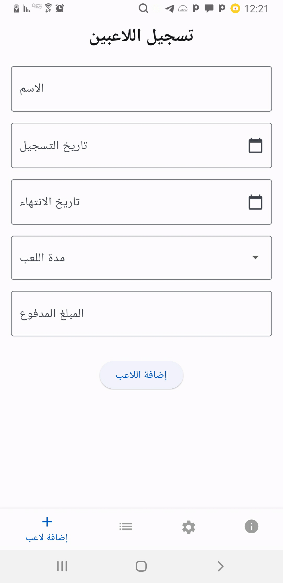Screen dimensions: 283x583
Task: Tap the Telegram notification icon
Action: pyautogui.click(x=170, y=9)
